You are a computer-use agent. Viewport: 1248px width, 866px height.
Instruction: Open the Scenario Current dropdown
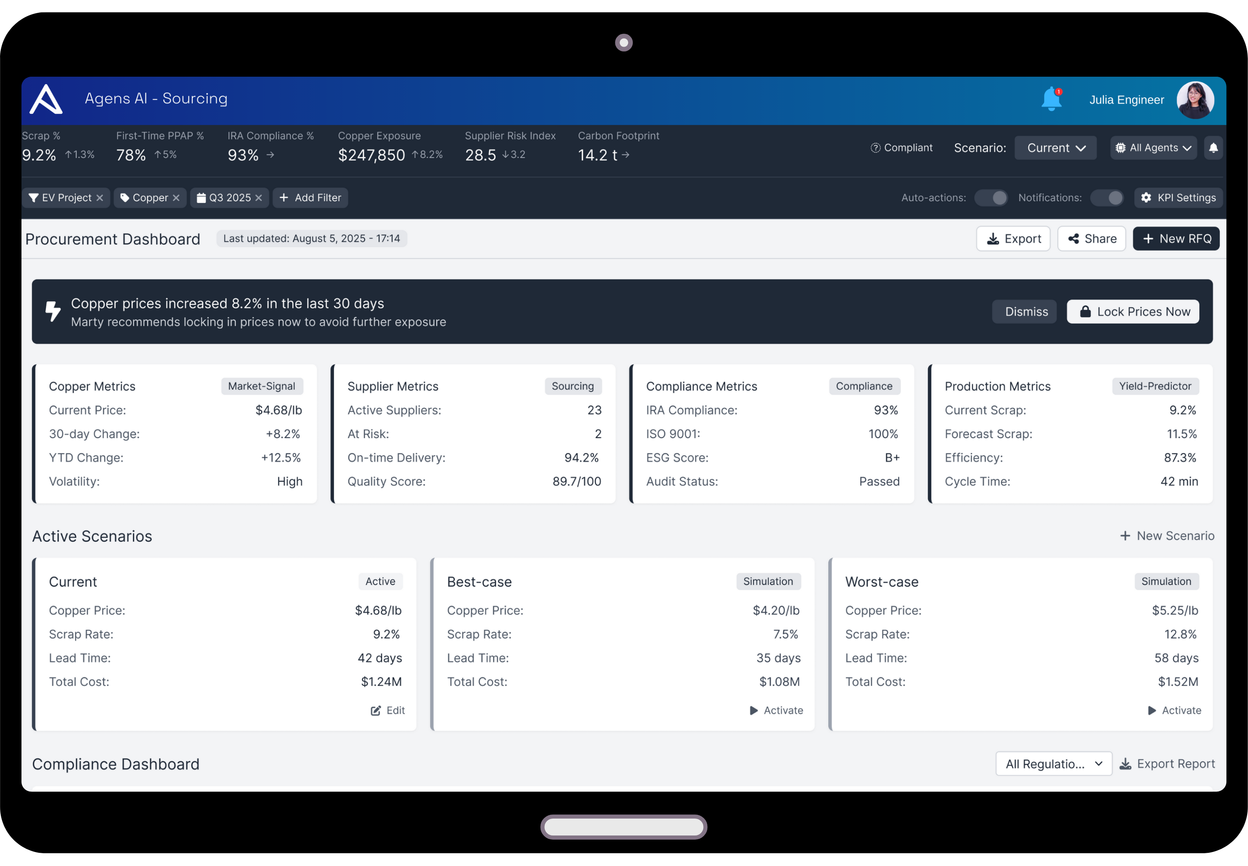tap(1055, 148)
